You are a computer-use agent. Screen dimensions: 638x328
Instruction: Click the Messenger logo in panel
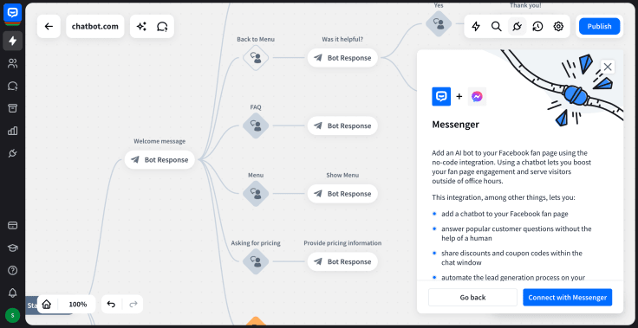click(478, 96)
